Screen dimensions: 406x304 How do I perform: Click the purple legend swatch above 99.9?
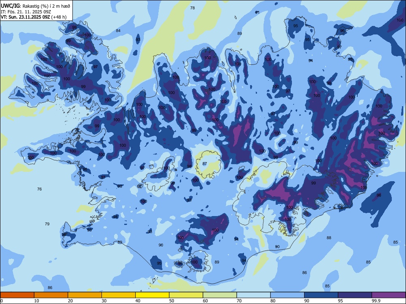(389, 295)
